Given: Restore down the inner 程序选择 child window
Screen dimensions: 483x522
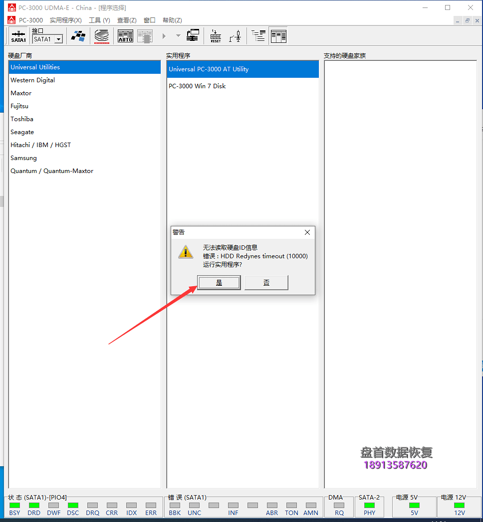Looking at the screenshot, I should (x=468, y=21).
